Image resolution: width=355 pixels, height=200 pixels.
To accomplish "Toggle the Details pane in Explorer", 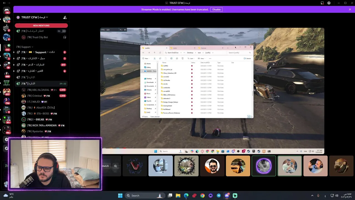I will coord(247,59).
